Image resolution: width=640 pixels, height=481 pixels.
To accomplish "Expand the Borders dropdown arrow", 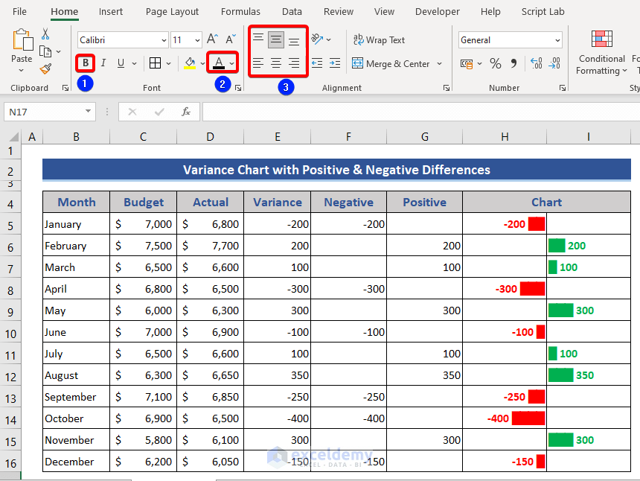I will [x=169, y=63].
